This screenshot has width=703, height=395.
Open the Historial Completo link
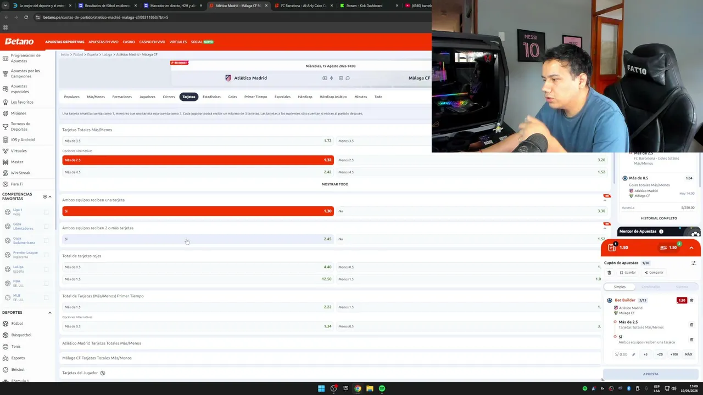click(x=659, y=218)
